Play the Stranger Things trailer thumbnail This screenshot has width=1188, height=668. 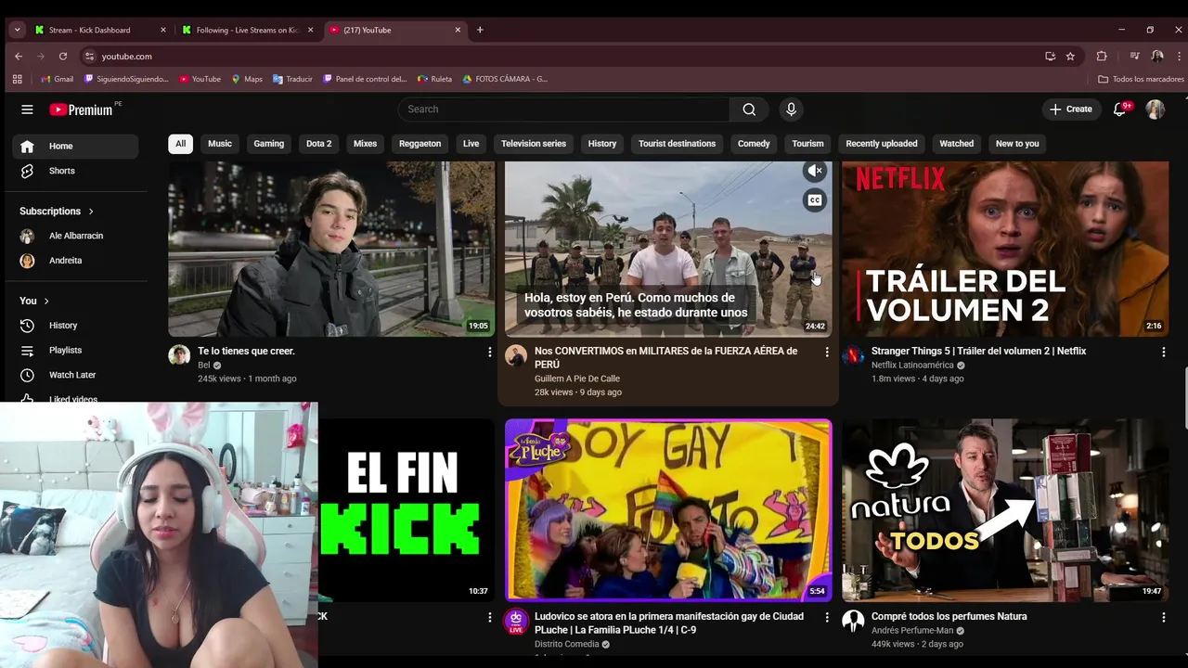pyautogui.click(x=1005, y=249)
